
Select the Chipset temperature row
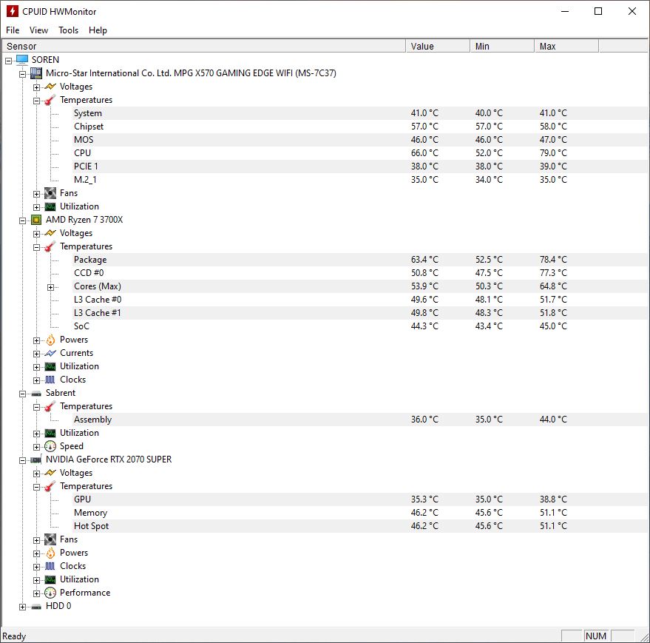click(360, 127)
